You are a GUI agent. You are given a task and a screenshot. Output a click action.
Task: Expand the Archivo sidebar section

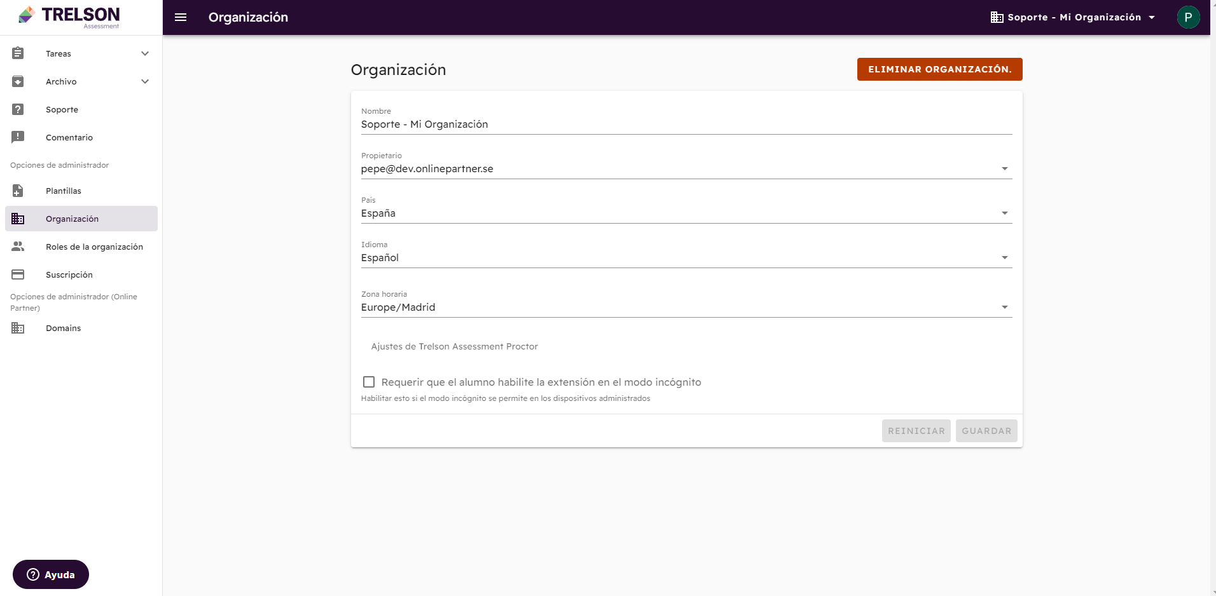pos(145,81)
